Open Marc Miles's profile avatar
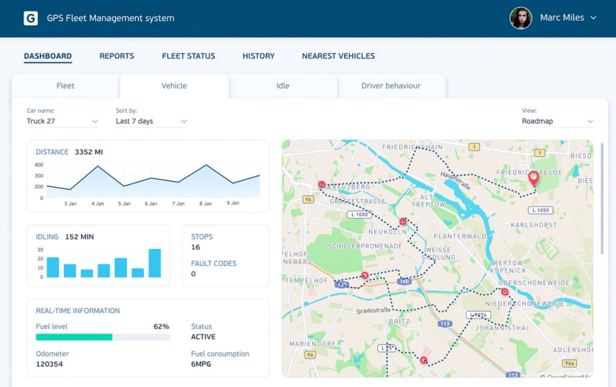616x387 pixels. tap(520, 18)
